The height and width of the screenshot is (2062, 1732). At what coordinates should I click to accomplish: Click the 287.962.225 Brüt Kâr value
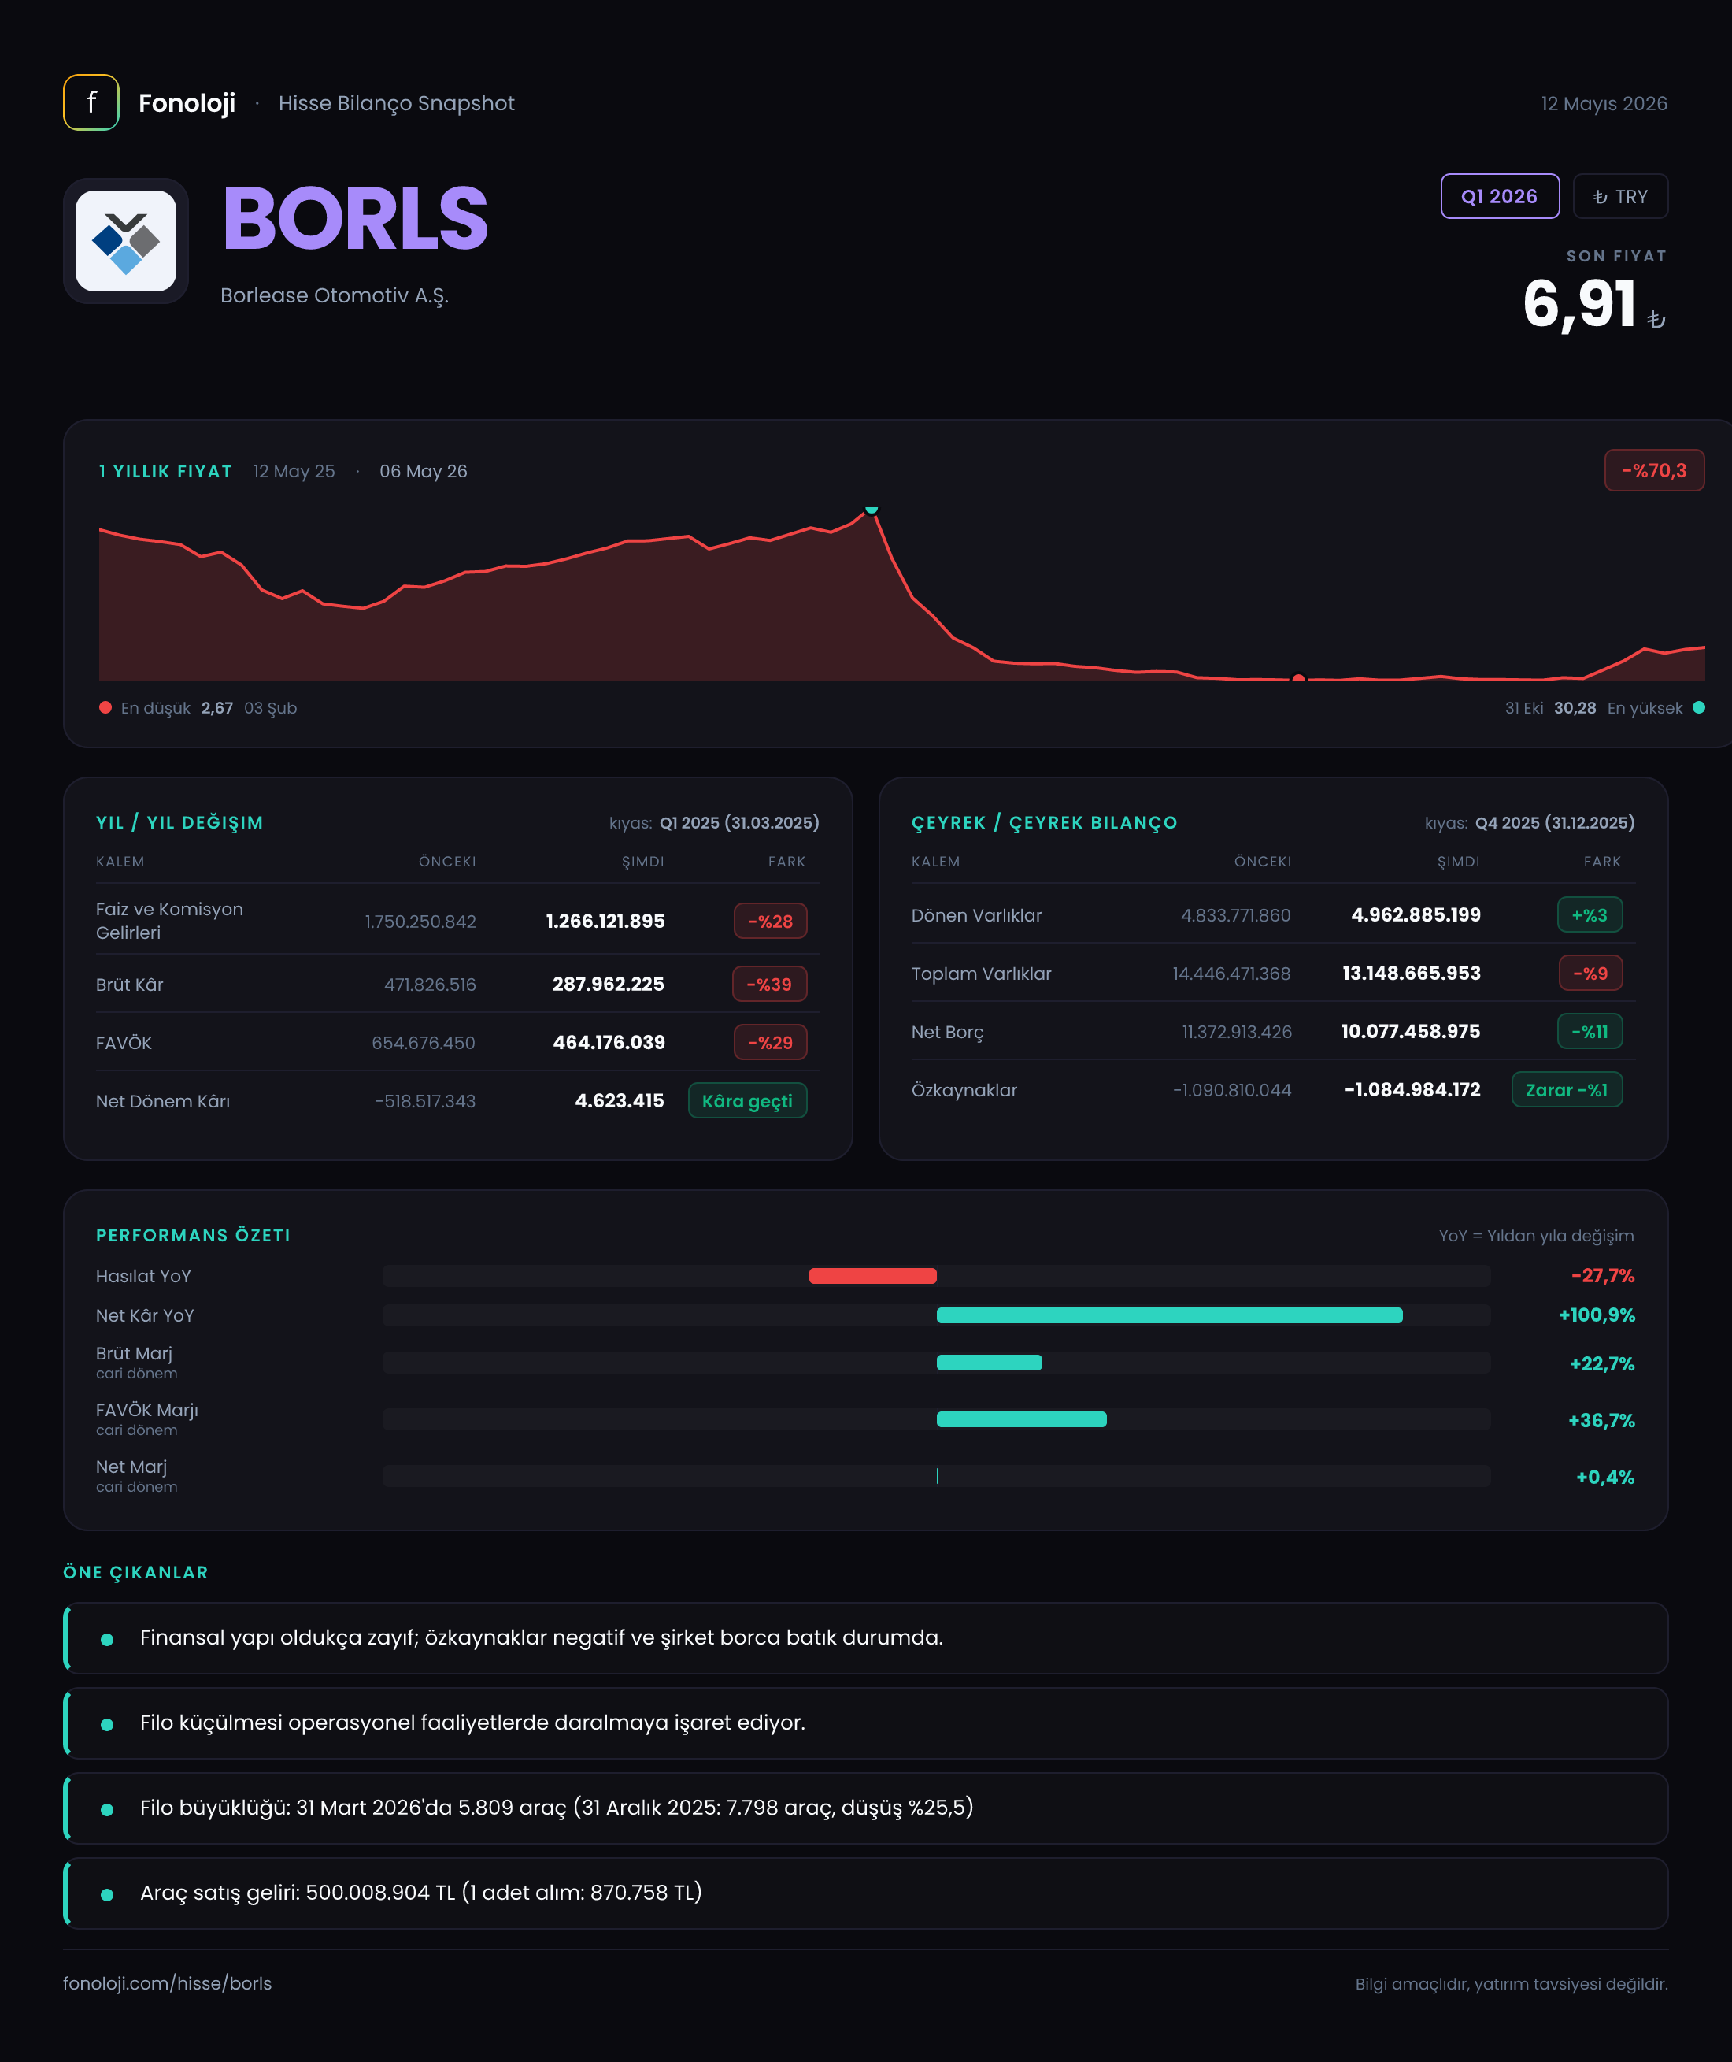point(608,985)
